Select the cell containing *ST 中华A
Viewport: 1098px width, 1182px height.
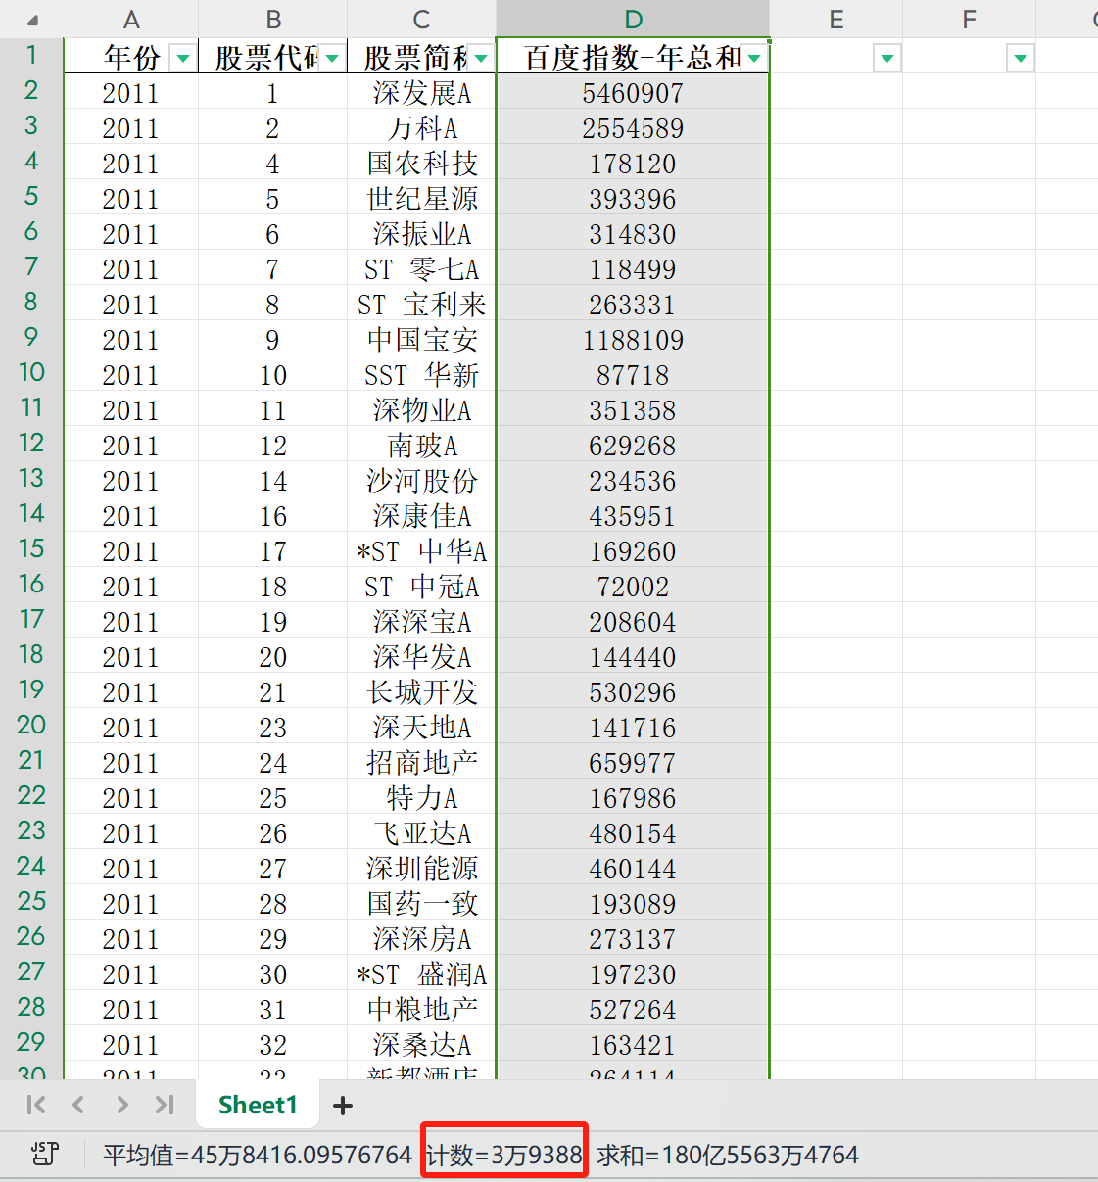(421, 551)
